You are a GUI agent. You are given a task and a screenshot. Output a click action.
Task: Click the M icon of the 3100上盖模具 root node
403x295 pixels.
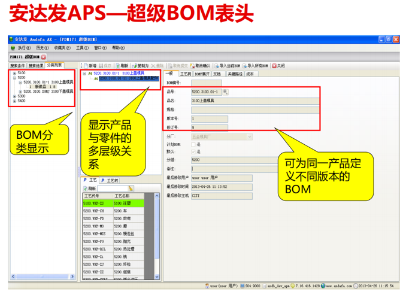pos(90,74)
